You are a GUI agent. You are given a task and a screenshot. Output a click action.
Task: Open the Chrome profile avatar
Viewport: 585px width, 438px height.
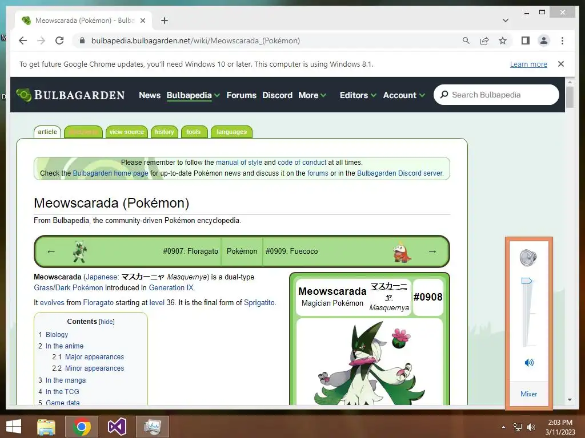[x=544, y=40]
